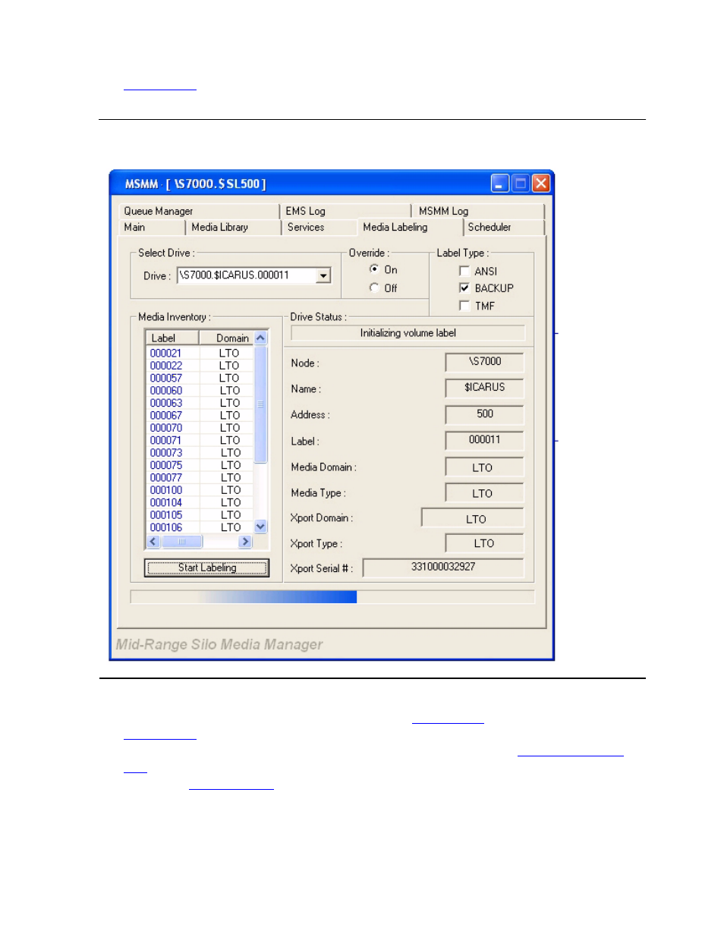
Task: Enable the ANSI label type checkbox
Action: pos(464,271)
